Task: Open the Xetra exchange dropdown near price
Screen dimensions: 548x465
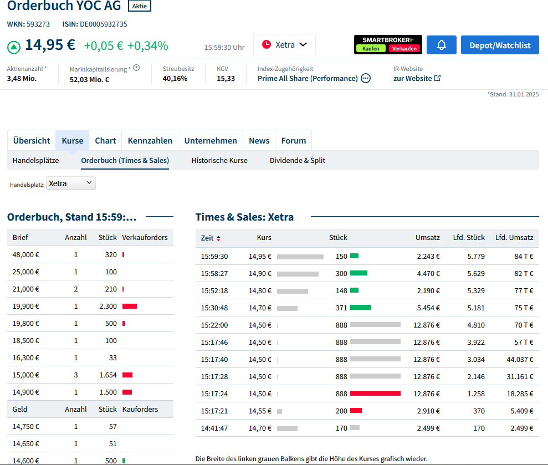Action: (x=284, y=44)
